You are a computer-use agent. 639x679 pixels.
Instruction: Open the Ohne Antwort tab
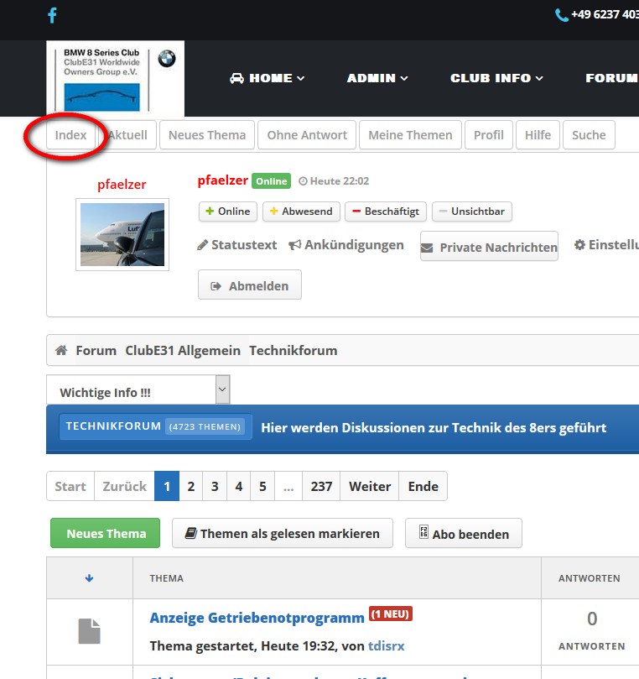point(307,135)
